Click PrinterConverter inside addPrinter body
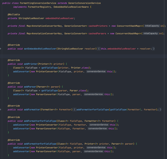 [47, 72]
